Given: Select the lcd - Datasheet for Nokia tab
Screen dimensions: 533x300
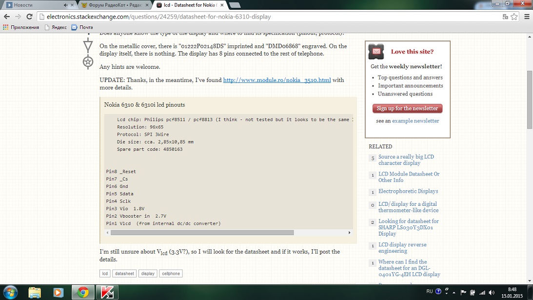Looking at the screenshot, I should tap(190, 5).
